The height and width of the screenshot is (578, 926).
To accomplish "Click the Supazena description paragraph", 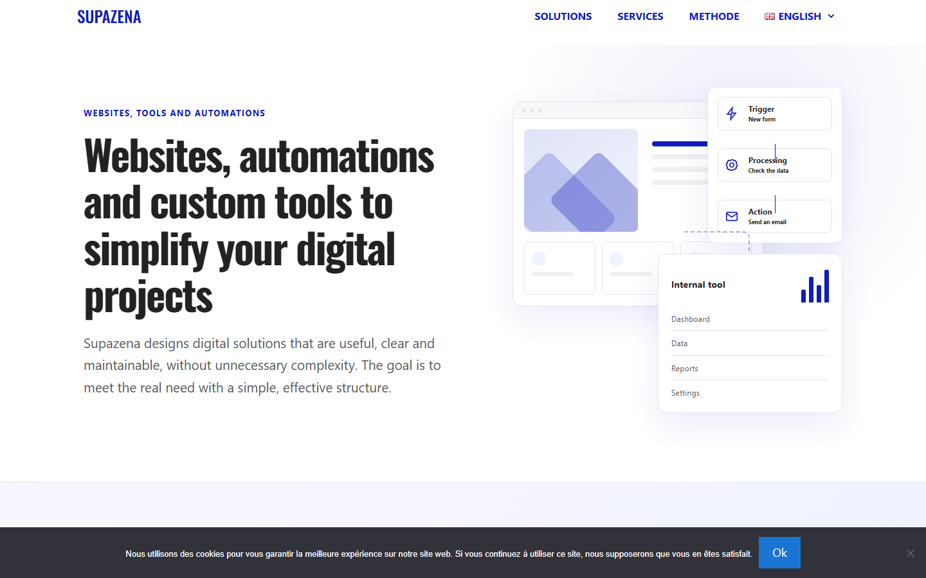I will pyautogui.click(x=262, y=365).
